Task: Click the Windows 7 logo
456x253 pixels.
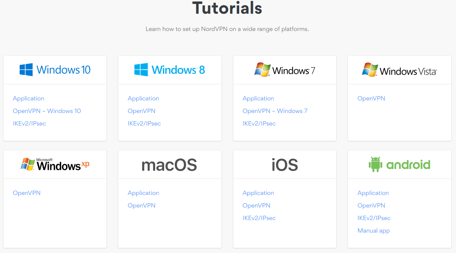Action: coord(285,70)
